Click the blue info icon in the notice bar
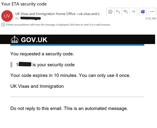Screen dimensions: 157x128 (3, 24)
